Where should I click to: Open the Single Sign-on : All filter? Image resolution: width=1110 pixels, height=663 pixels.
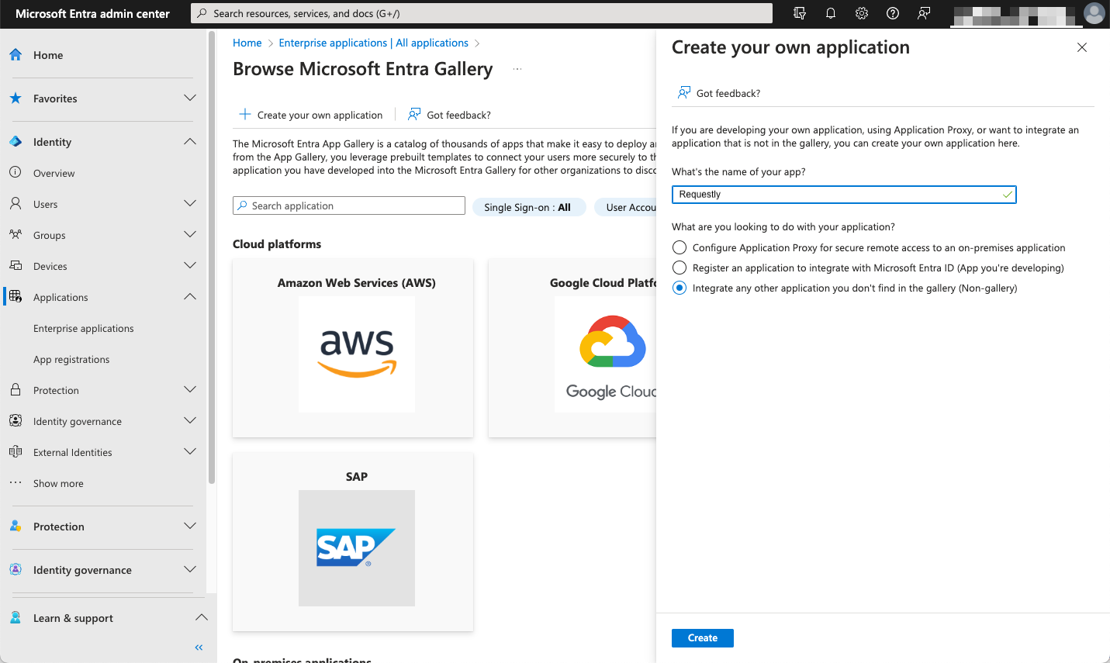pos(527,207)
